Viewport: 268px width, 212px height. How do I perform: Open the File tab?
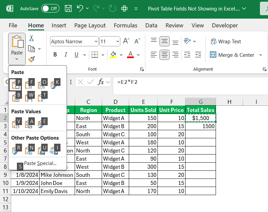point(13,25)
